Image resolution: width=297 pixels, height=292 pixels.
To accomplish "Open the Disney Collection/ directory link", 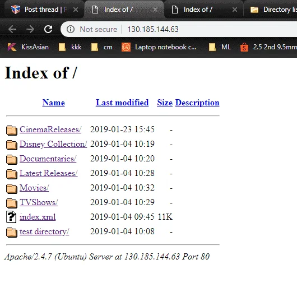I will (53, 144).
